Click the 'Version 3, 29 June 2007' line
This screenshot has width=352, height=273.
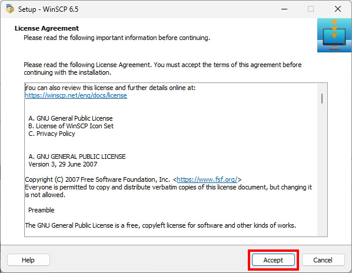(x=62, y=164)
